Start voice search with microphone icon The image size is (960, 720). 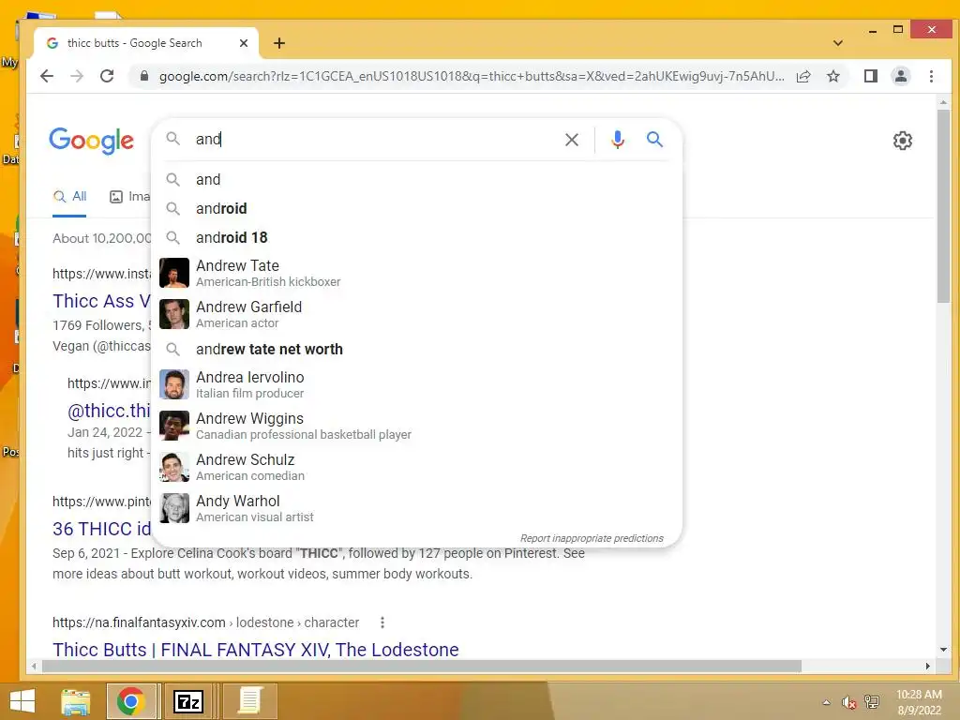[618, 140]
